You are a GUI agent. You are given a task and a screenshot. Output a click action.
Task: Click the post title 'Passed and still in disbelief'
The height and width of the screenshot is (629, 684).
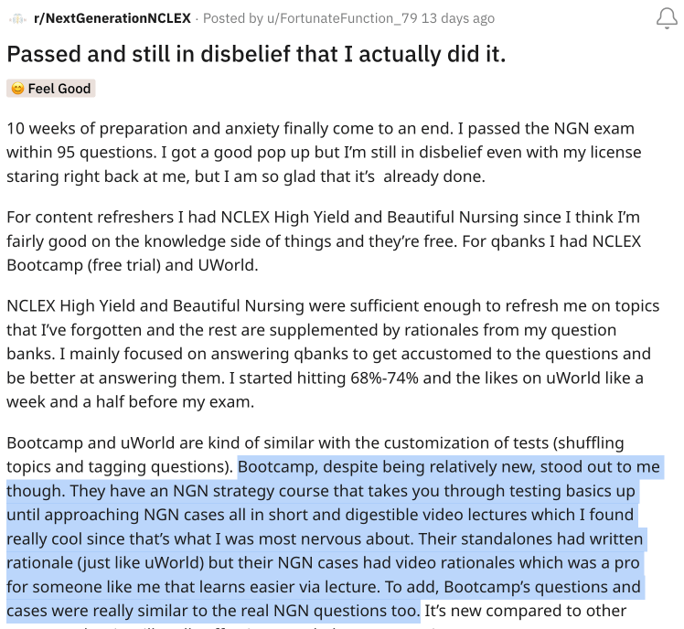click(256, 54)
